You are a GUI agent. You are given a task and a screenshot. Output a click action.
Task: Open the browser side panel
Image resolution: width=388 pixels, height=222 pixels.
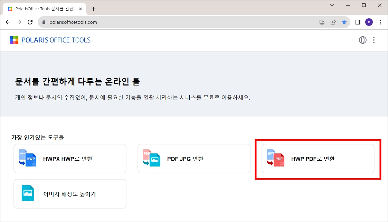point(358,22)
